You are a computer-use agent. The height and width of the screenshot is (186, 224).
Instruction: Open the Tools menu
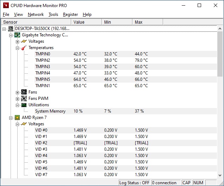coord(53,14)
